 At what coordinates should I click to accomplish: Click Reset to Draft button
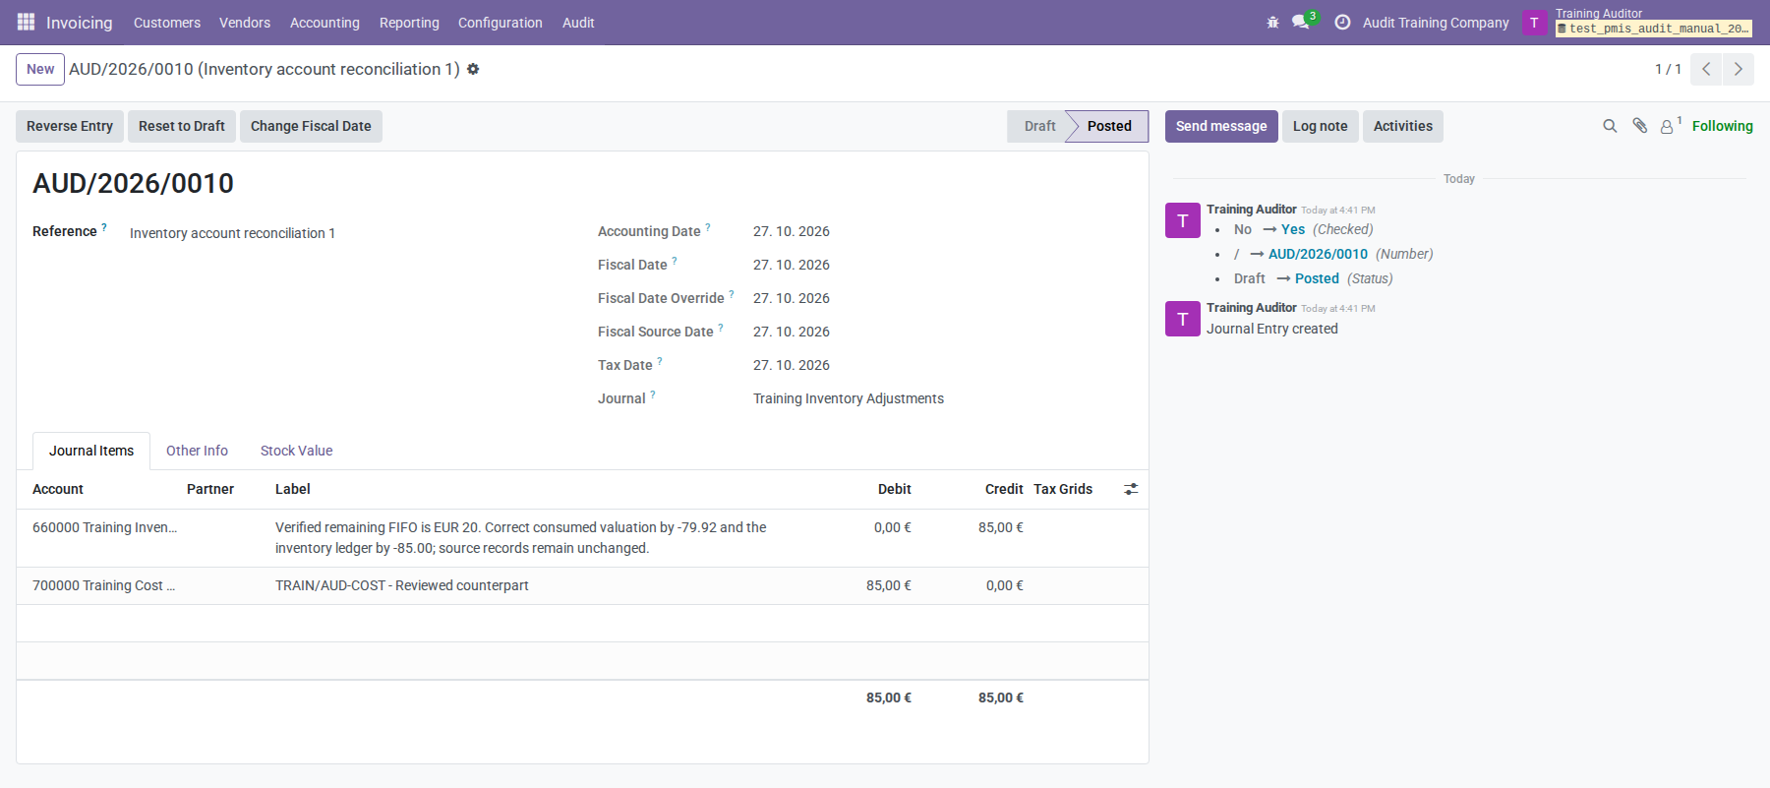pyautogui.click(x=182, y=126)
